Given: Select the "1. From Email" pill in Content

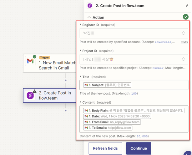Looking at the screenshot, I should 112,122.
